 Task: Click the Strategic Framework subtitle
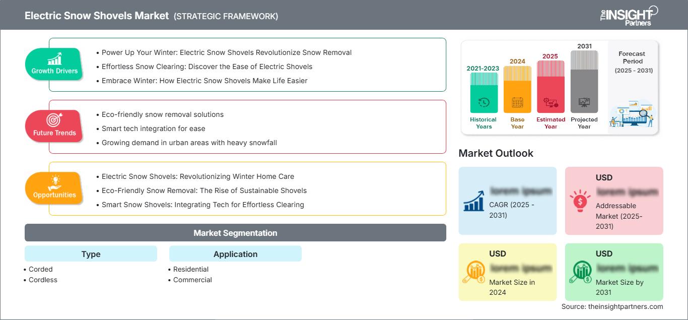(226, 16)
